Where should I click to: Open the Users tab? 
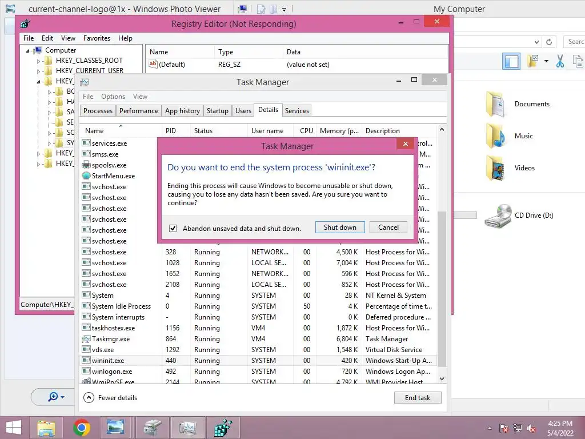tap(243, 111)
